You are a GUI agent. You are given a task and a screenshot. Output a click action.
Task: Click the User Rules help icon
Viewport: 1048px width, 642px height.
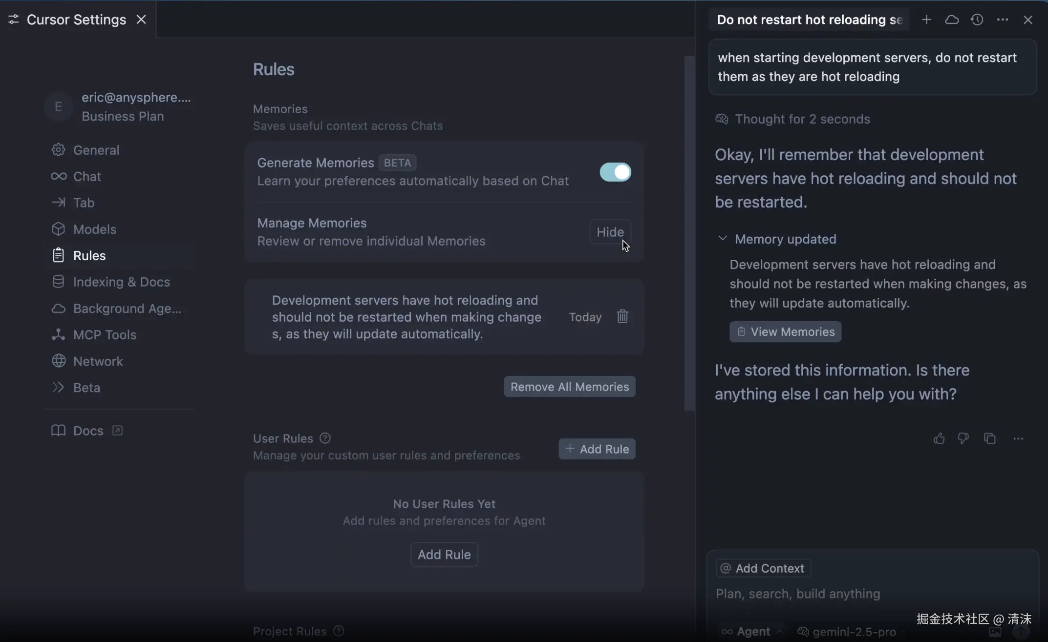325,438
